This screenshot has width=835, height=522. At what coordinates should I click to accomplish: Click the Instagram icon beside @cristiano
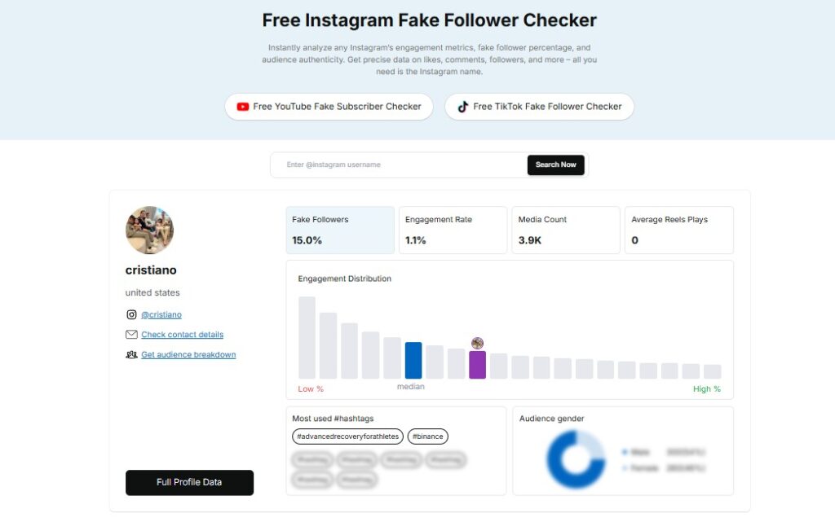[x=131, y=314]
